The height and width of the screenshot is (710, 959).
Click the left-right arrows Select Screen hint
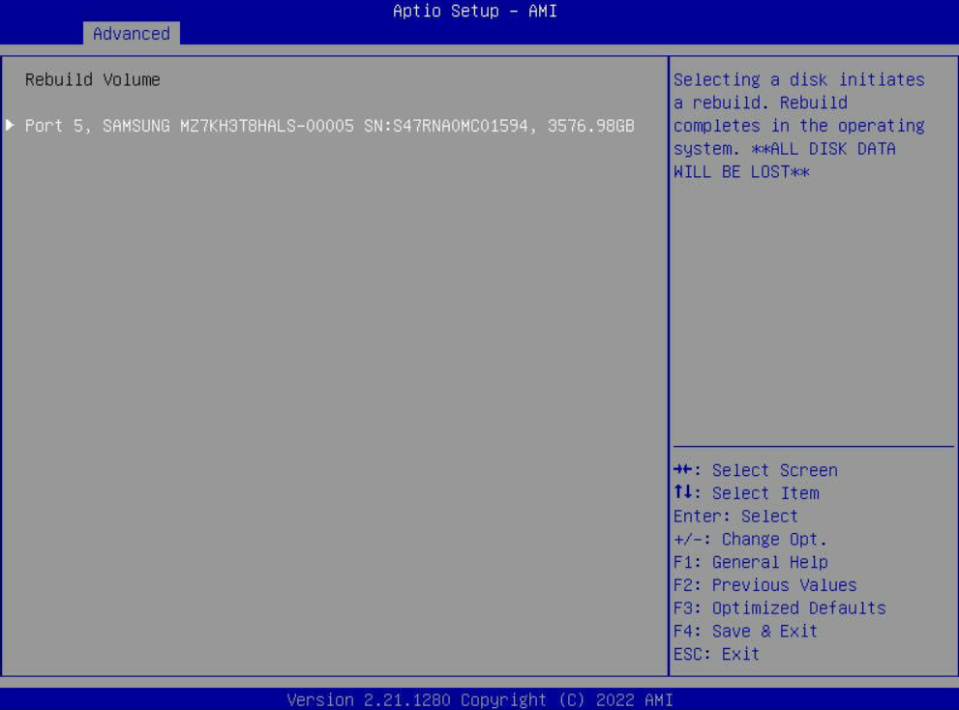point(756,470)
